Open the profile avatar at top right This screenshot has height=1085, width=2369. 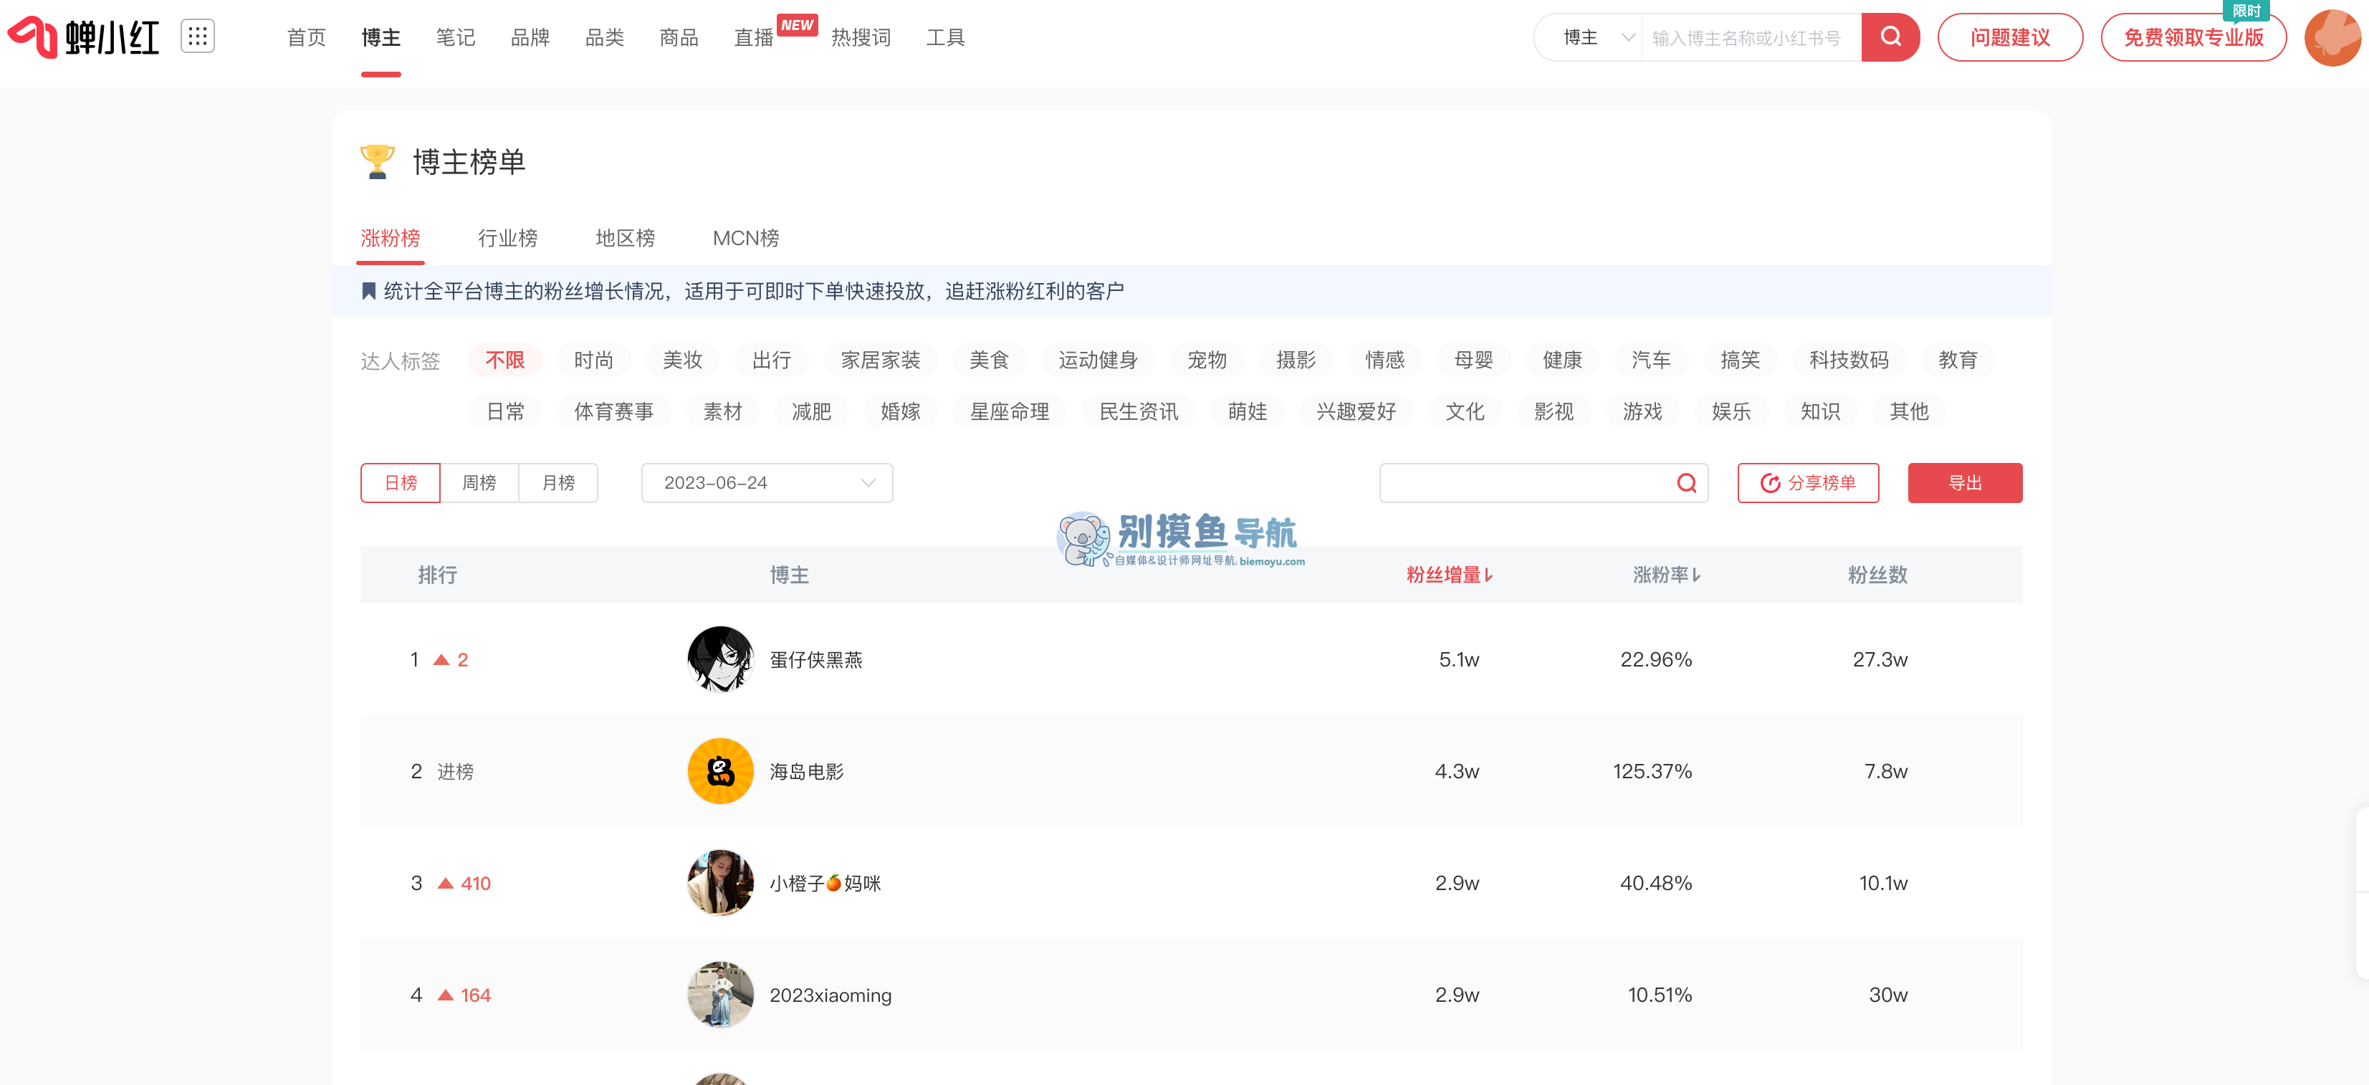pyautogui.click(x=2332, y=37)
